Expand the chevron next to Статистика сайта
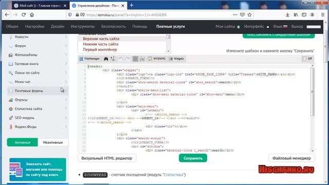The height and width of the screenshot is (185, 329). click(66, 109)
